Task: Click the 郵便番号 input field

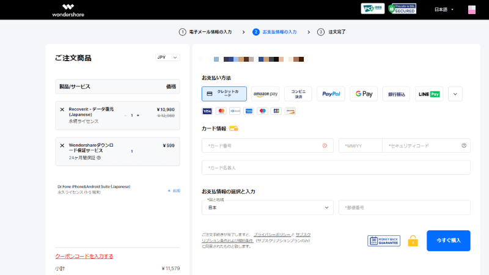Action: tap(404, 208)
